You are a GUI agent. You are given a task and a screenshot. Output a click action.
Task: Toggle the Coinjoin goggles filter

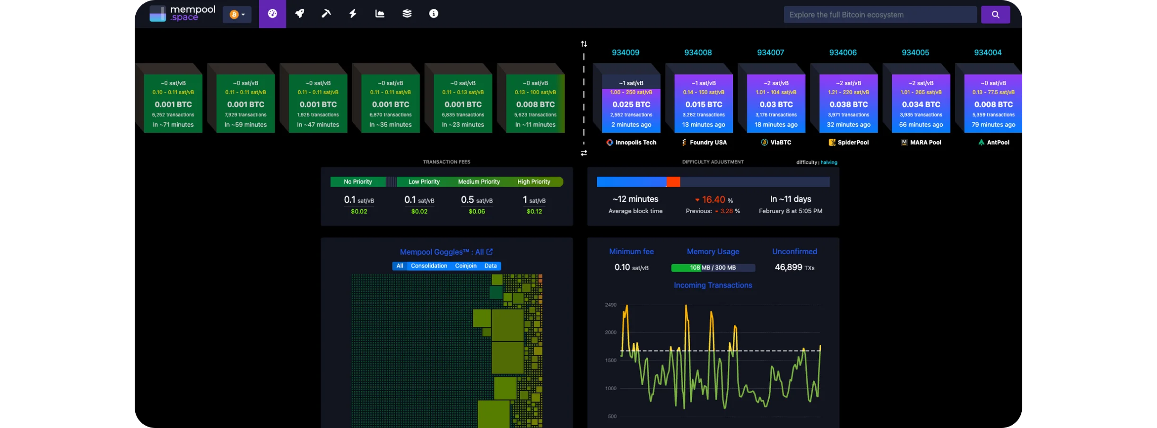[465, 266]
